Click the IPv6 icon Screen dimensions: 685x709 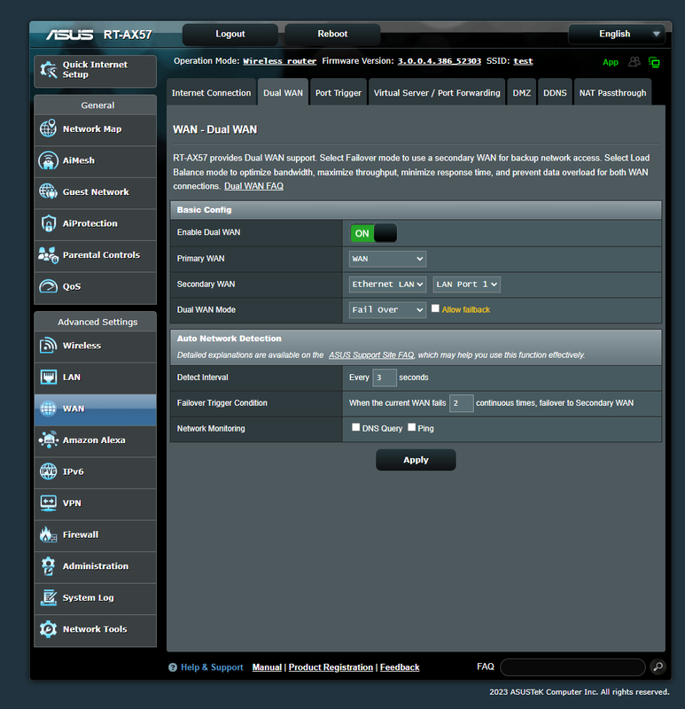coord(49,471)
